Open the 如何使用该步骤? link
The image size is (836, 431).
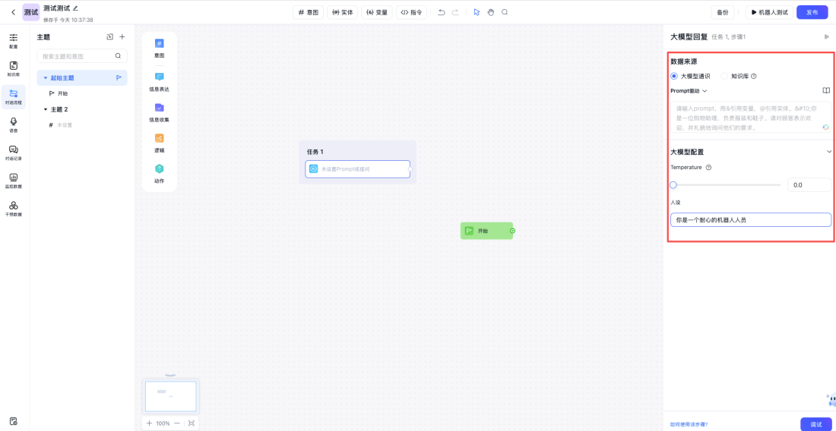pos(689,424)
